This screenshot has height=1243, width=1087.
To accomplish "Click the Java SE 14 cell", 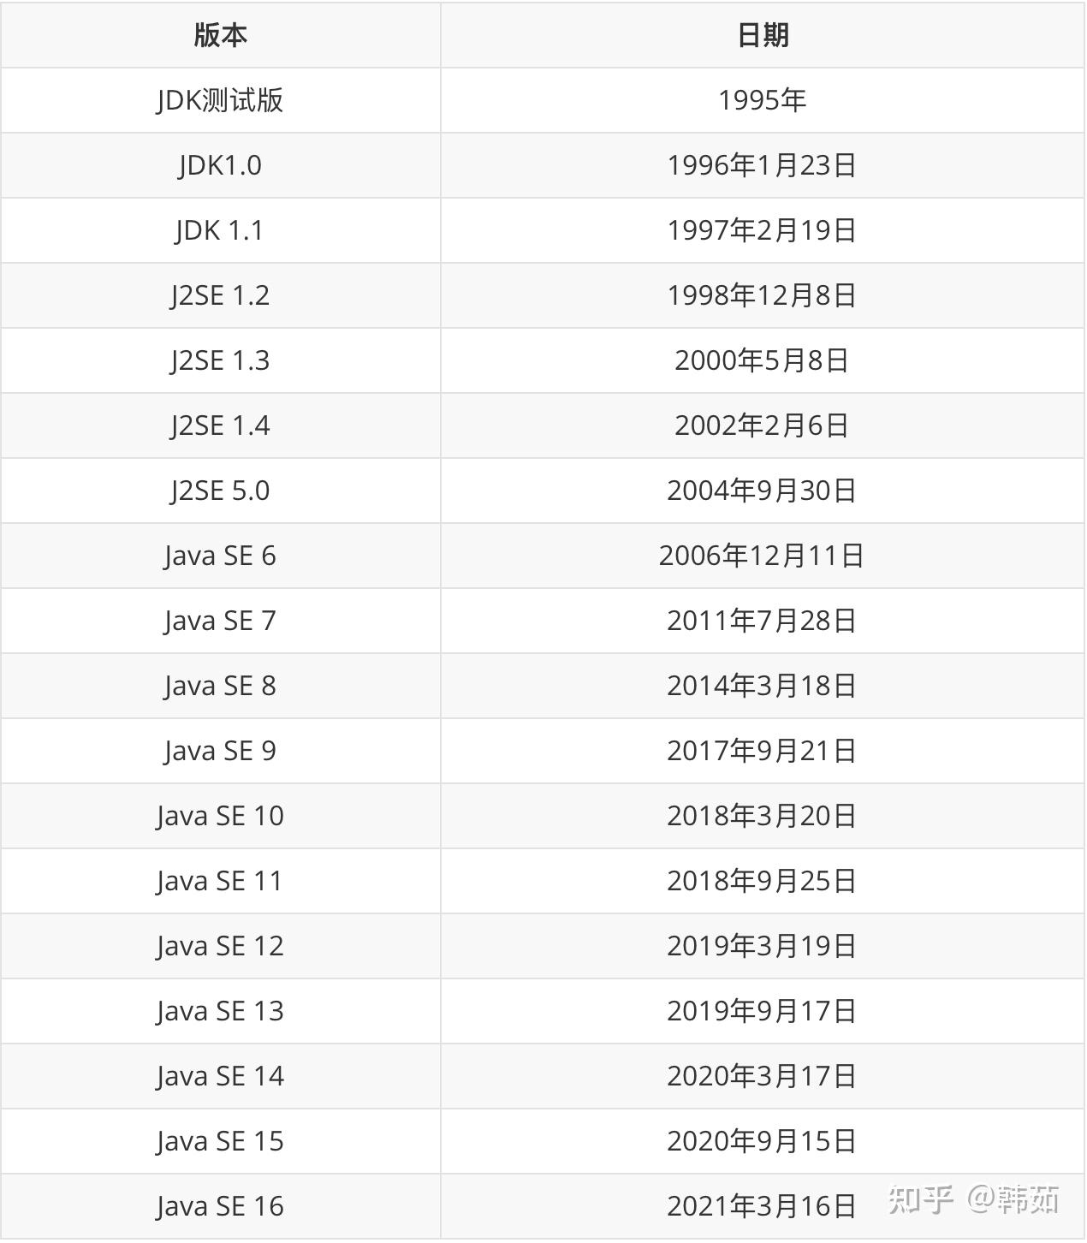I will (220, 1076).
